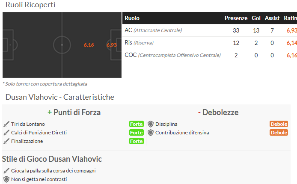Sort table by Gol column header
297x184 pixels.
256,18
